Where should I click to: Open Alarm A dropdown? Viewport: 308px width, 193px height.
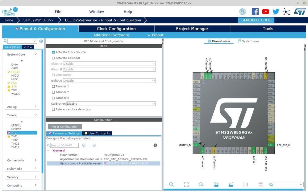tap(109, 64)
